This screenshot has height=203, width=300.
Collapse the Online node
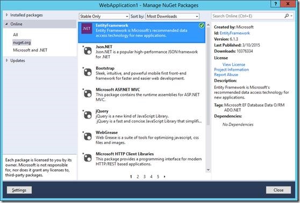[x=6, y=24]
